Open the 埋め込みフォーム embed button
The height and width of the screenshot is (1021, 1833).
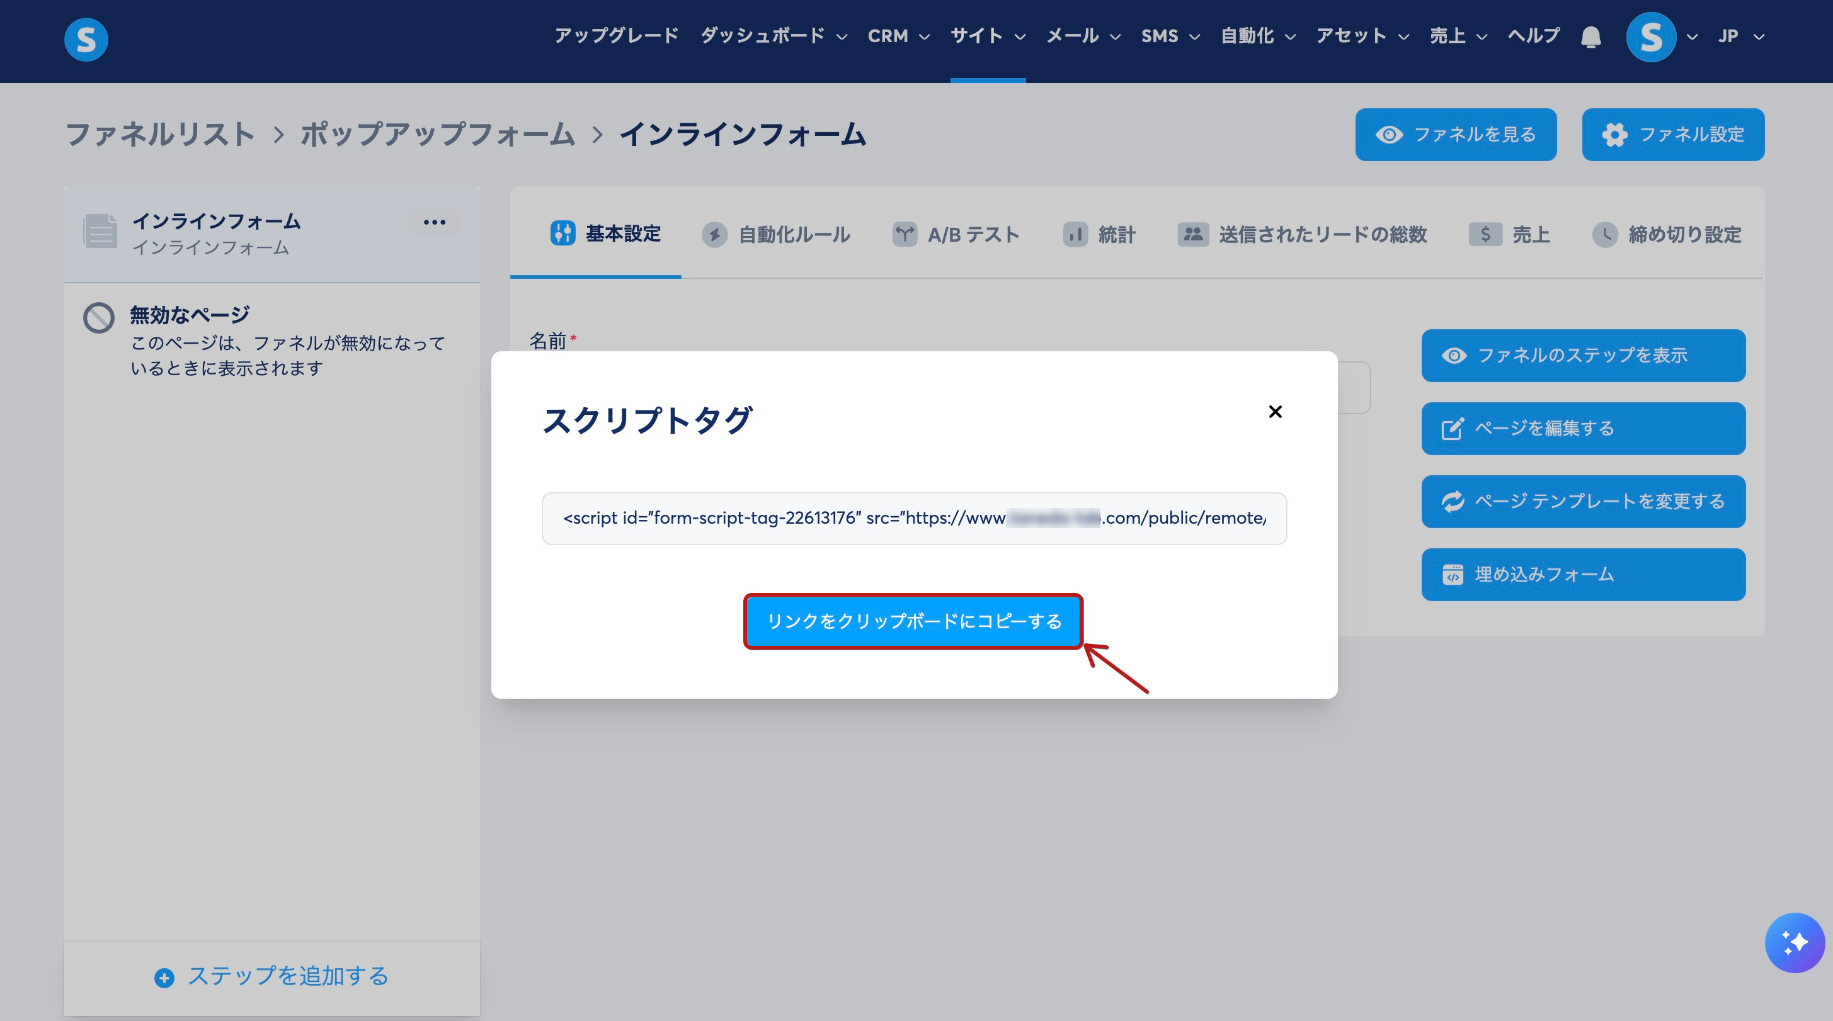(1582, 574)
